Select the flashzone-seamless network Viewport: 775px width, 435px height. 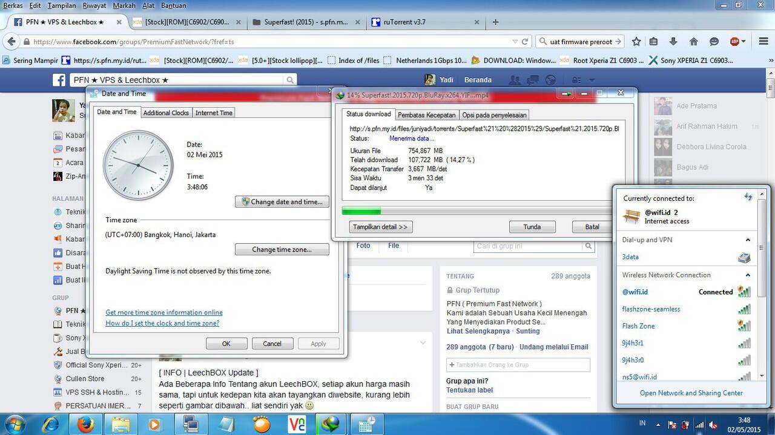tap(651, 309)
